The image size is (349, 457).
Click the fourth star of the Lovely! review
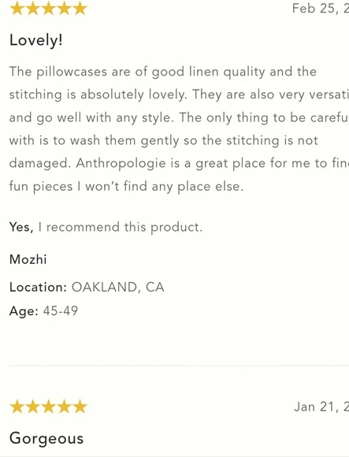point(64,8)
